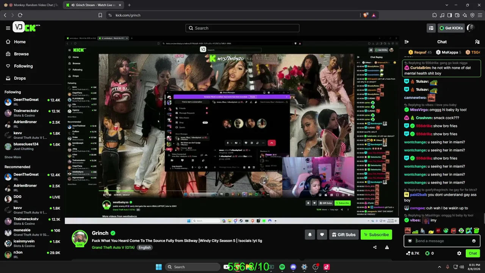485x273 pixels.
Task: Open Brave VPN shield icon
Action: click(472, 15)
